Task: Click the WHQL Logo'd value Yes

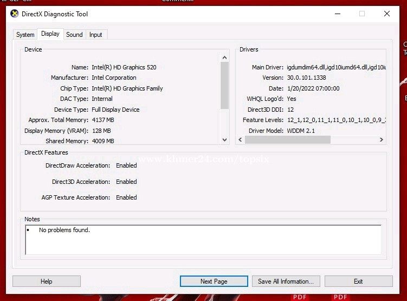Action: [292, 99]
